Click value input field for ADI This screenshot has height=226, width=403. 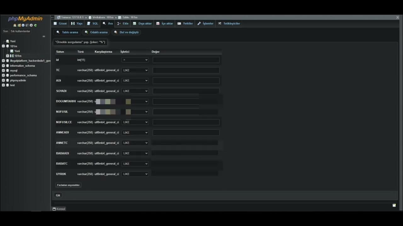186,81
